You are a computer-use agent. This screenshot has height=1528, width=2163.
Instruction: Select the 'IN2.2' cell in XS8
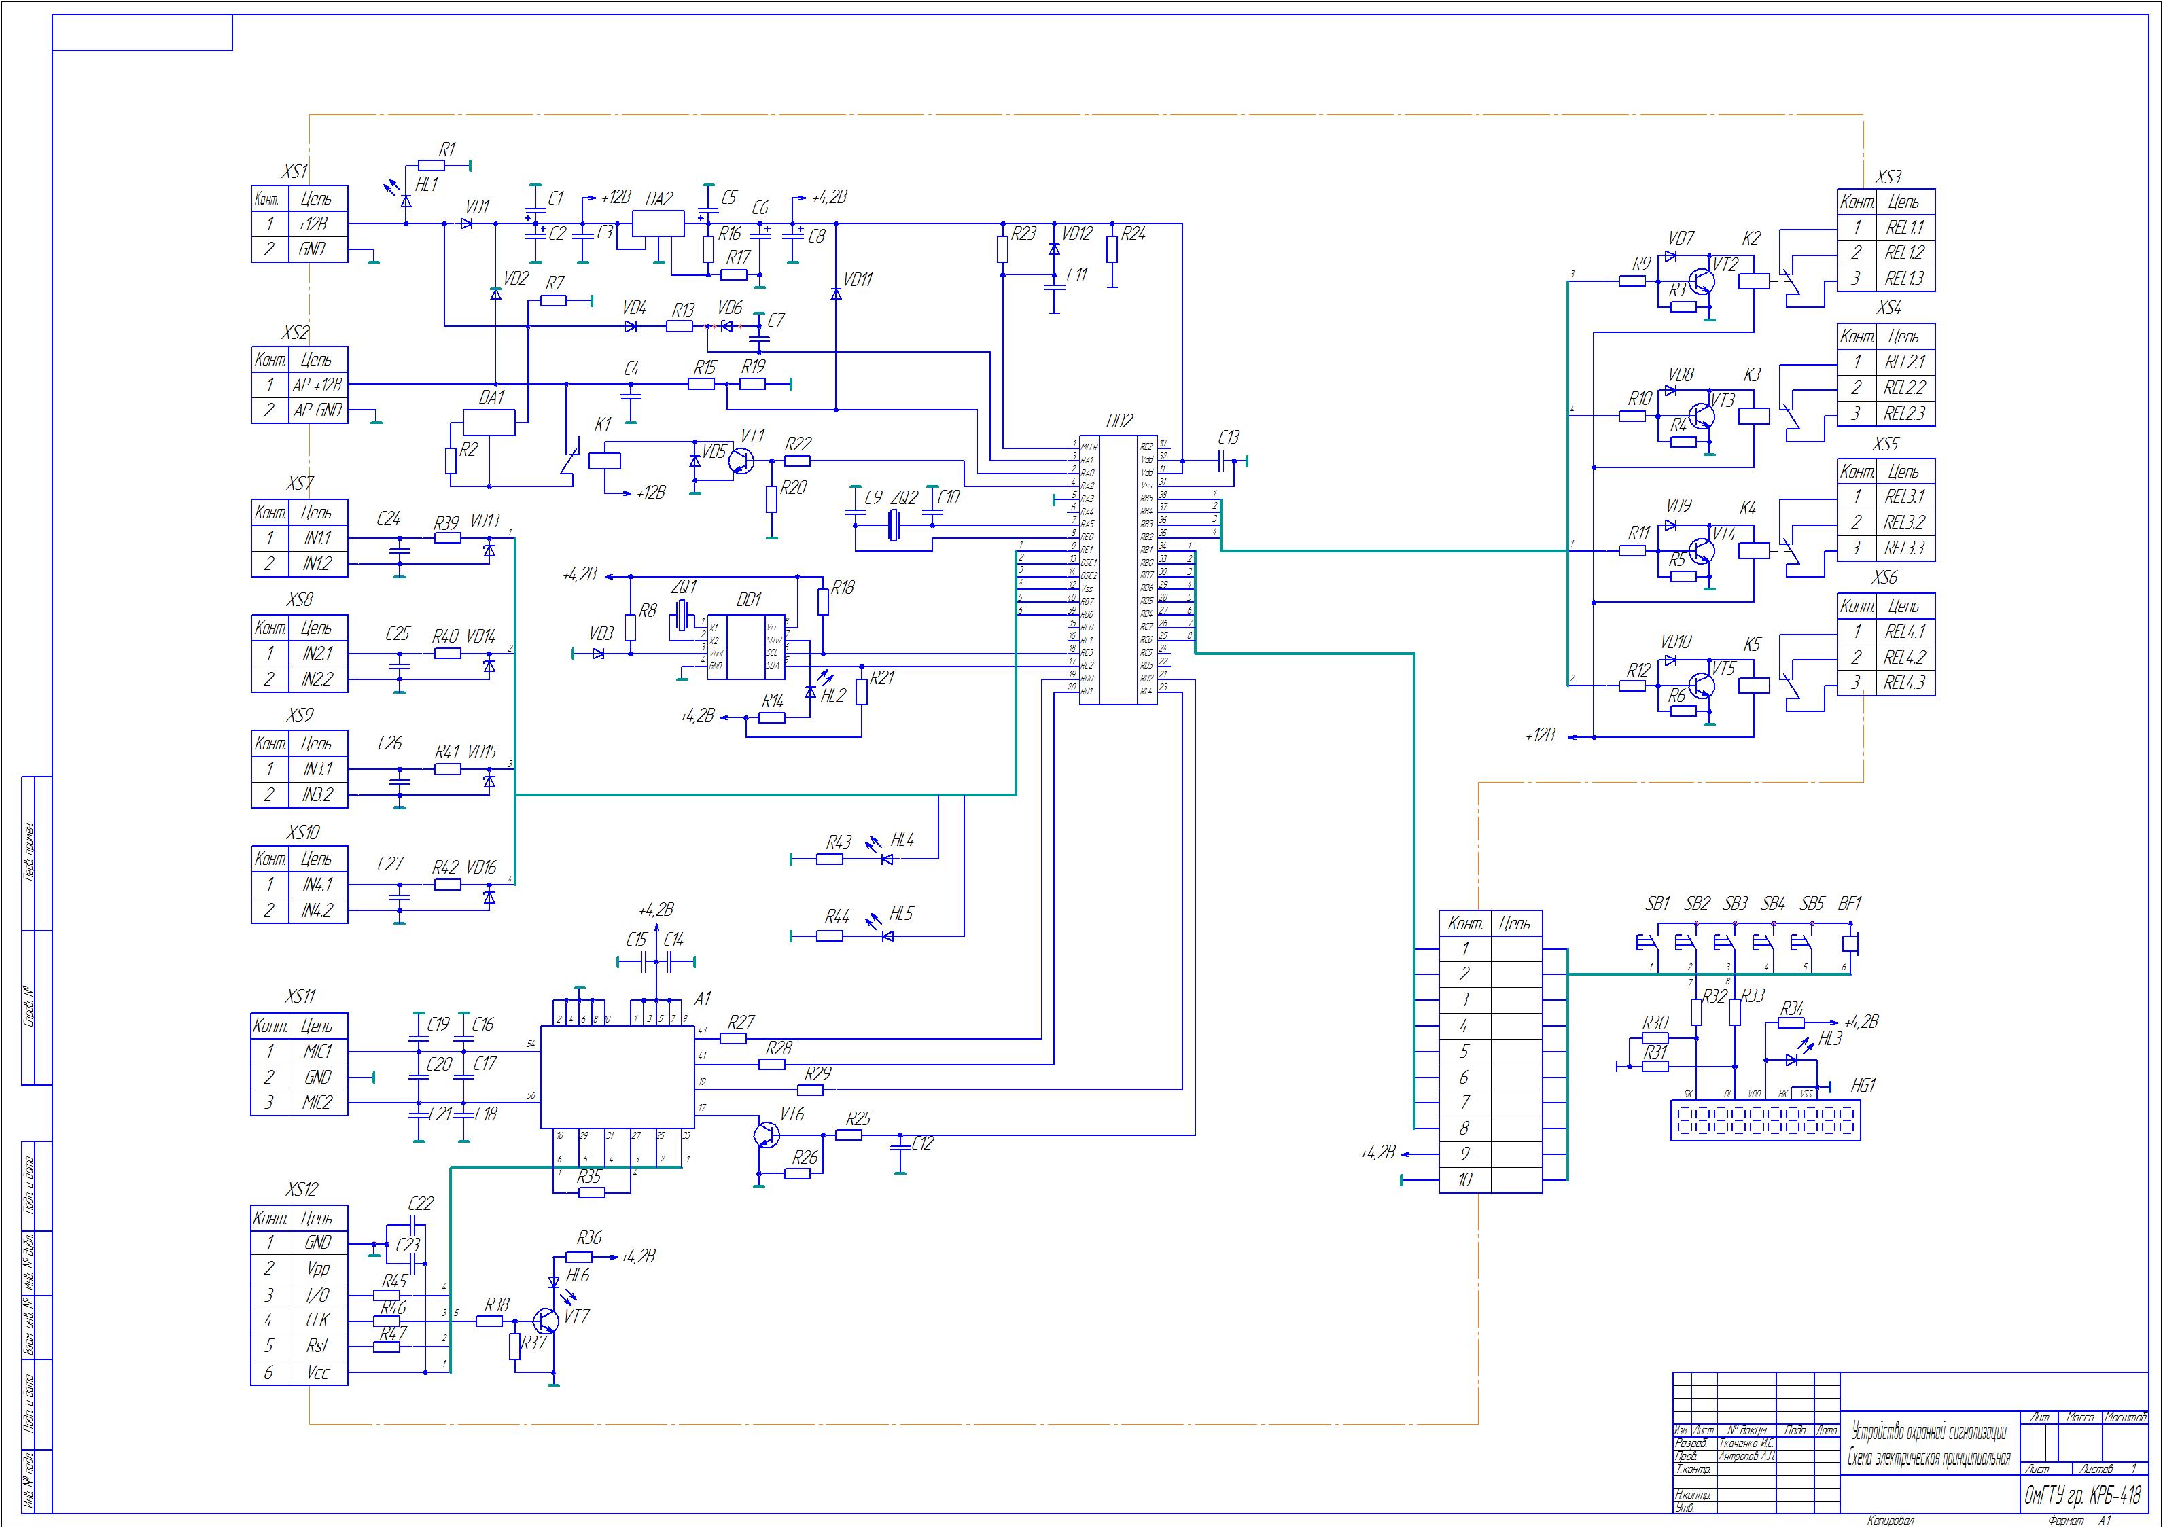click(319, 679)
